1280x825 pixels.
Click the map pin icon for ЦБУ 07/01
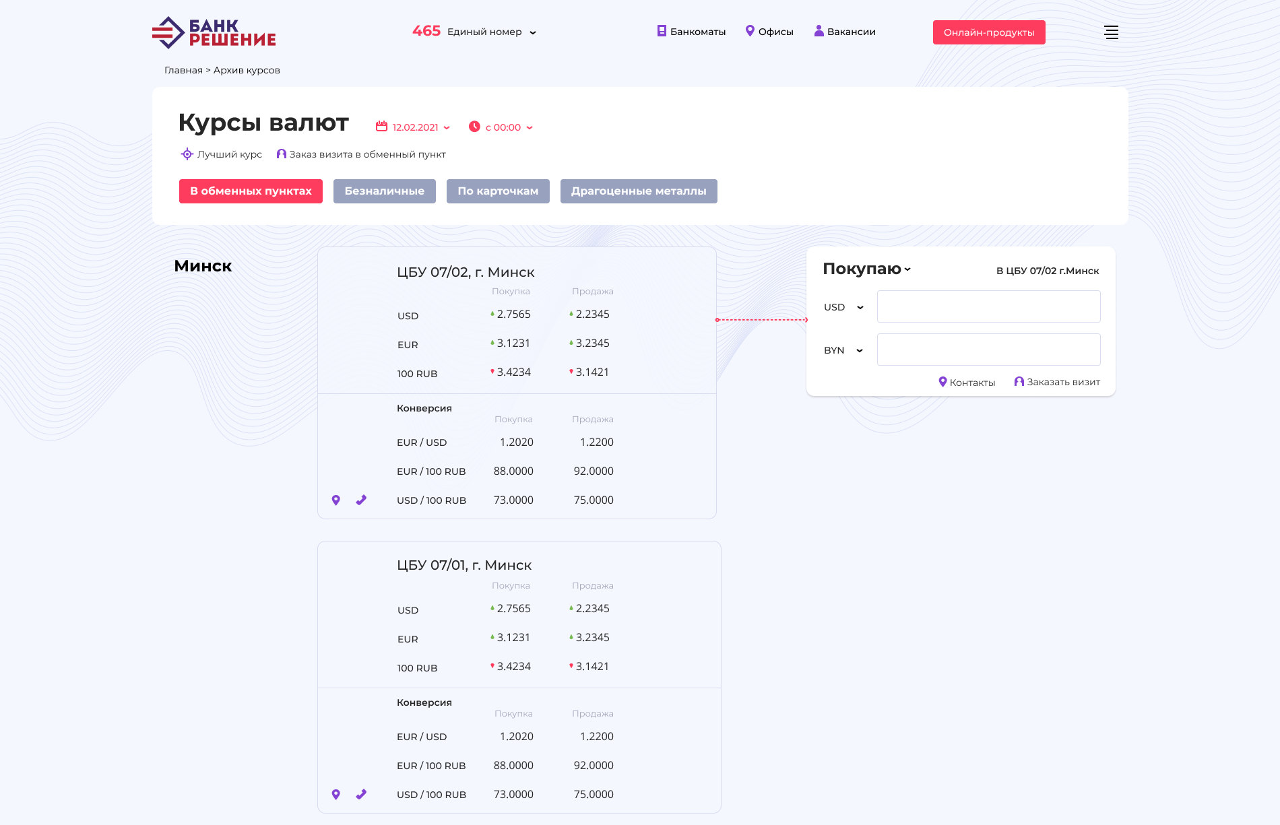[336, 795]
